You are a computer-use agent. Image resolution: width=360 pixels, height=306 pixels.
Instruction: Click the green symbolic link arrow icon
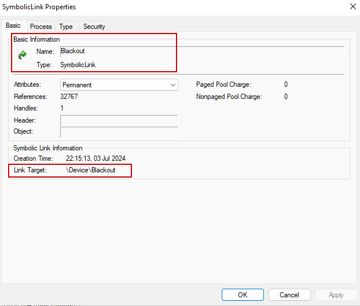pyautogui.click(x=23, y=55)
